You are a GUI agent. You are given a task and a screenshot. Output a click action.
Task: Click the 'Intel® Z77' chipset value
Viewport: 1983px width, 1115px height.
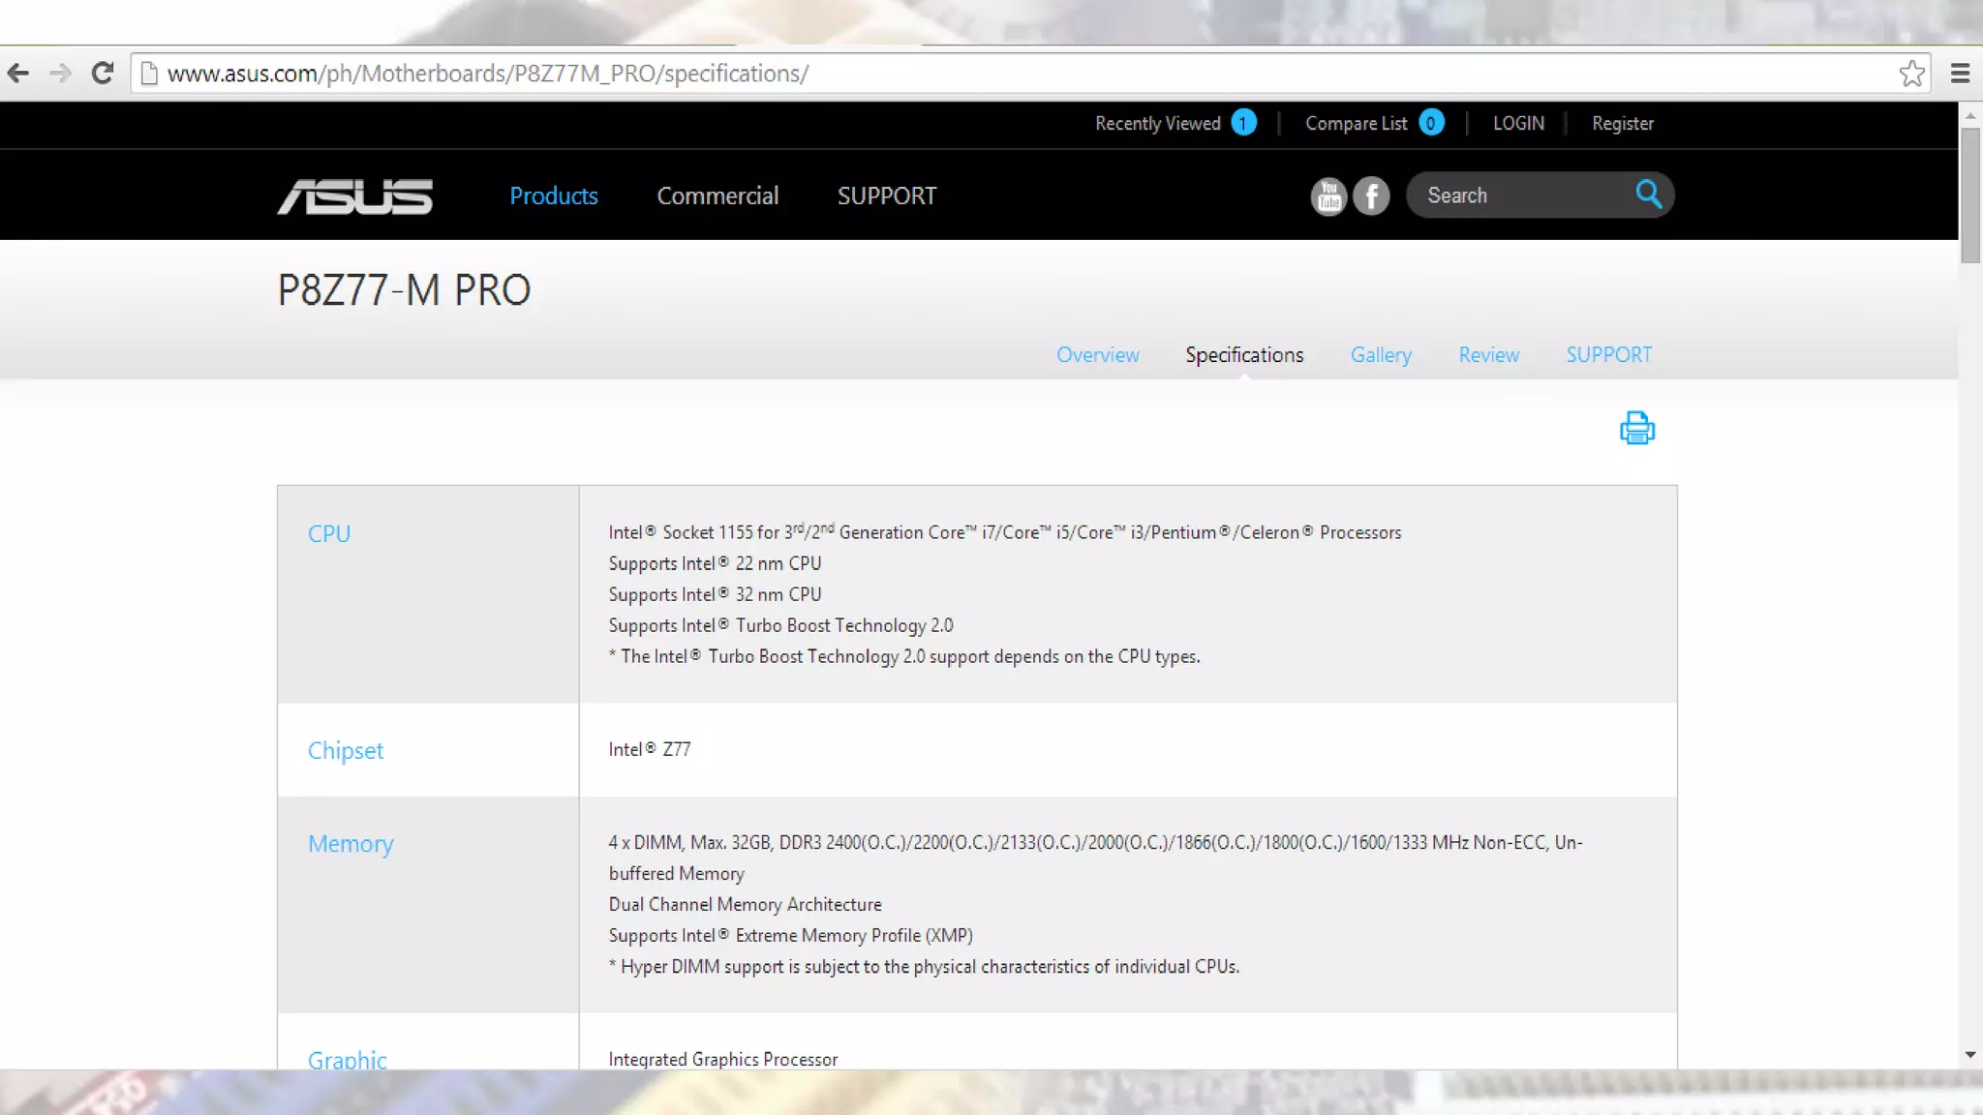[650, 749]
